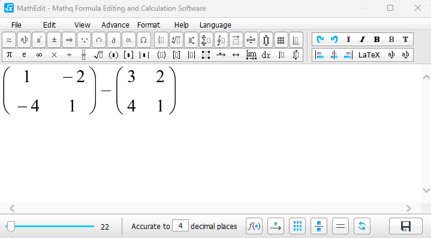The width and height of the screenshot is (431, 238).
Task: Open the brace fence templates palette
Action: (x=161, y=40)
